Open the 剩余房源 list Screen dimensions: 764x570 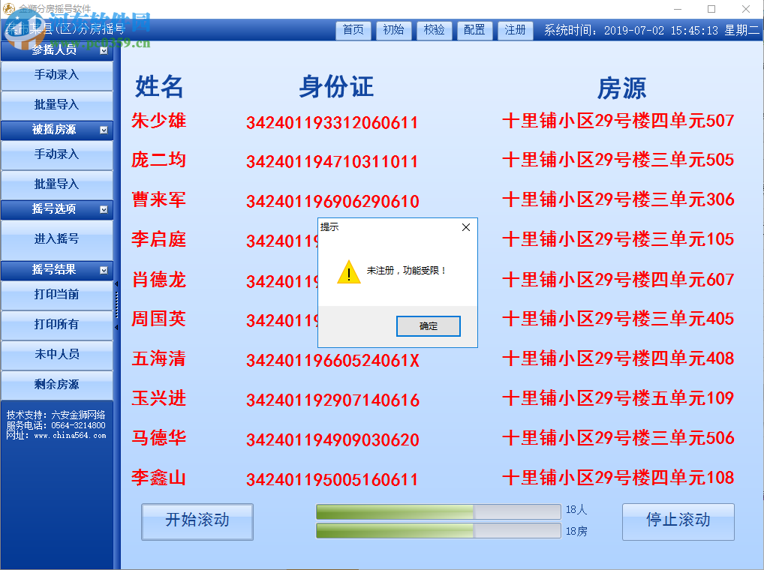coord(56,384)
